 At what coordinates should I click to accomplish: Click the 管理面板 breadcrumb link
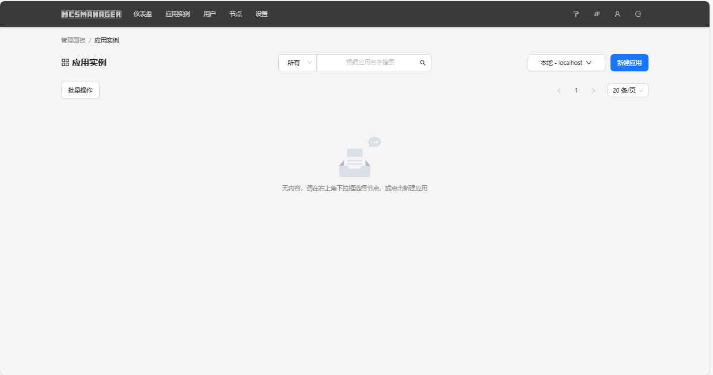73,41
